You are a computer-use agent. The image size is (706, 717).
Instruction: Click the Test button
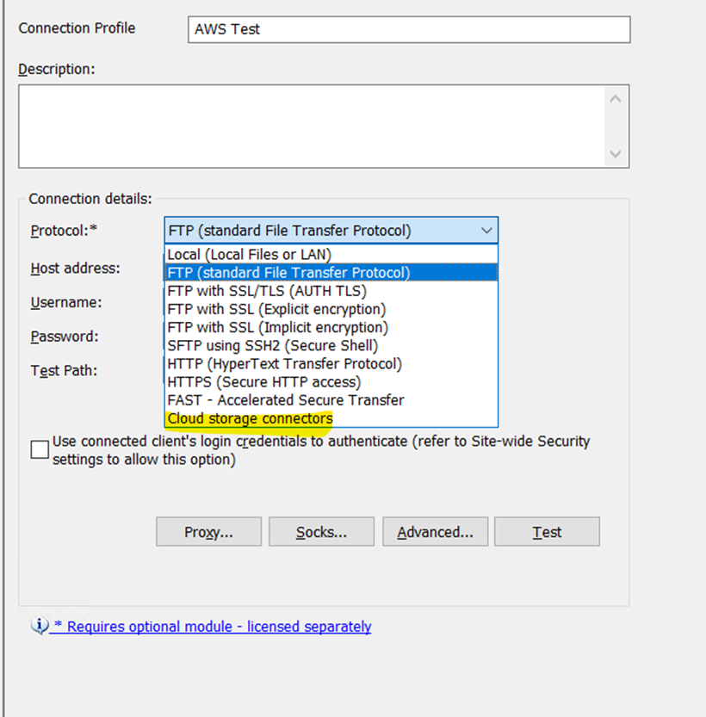click(x=547, y=531)
